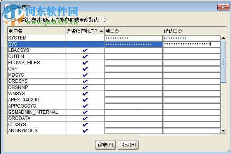Select the APEX_040200 user name
The width and height of the screenshot is (231, 154).
(24, 100)
